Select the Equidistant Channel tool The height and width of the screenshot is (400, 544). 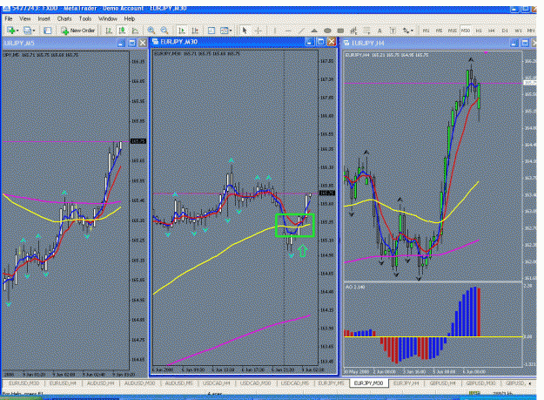click(353, 31)
